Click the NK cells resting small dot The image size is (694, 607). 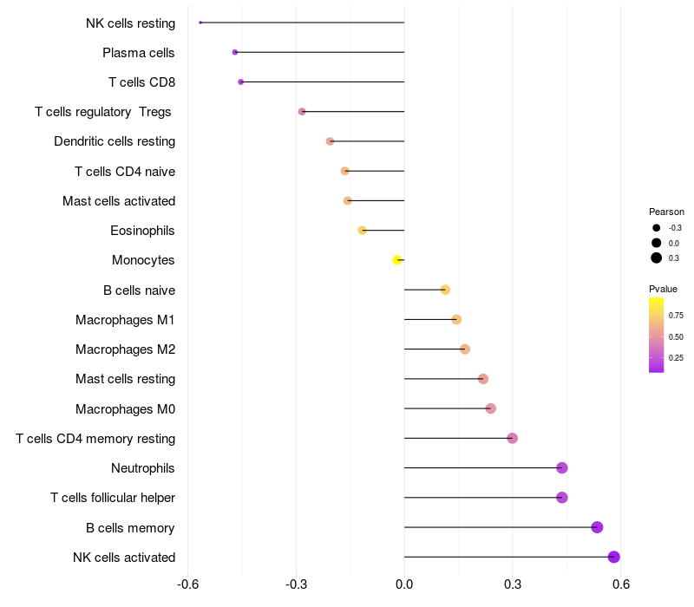200,23
